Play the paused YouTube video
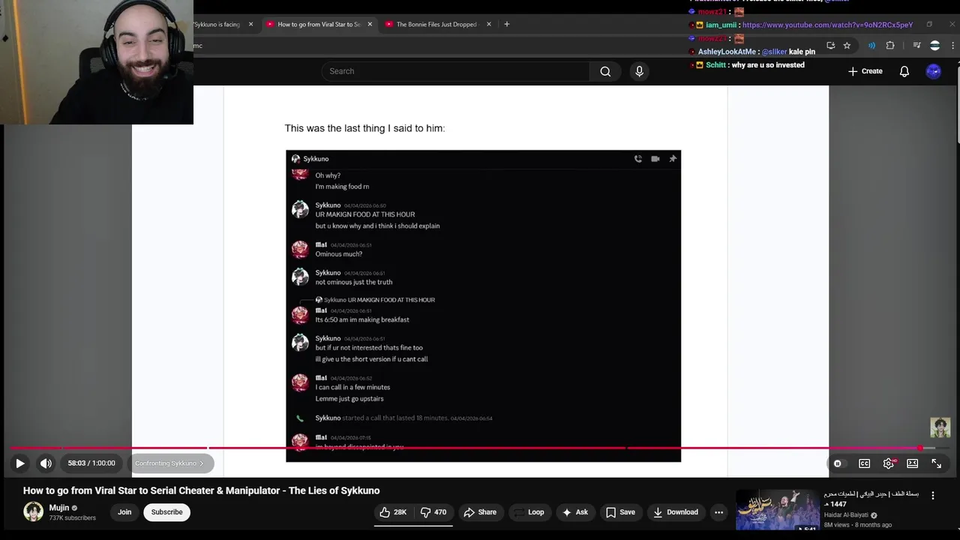 (x=20, y=463)
